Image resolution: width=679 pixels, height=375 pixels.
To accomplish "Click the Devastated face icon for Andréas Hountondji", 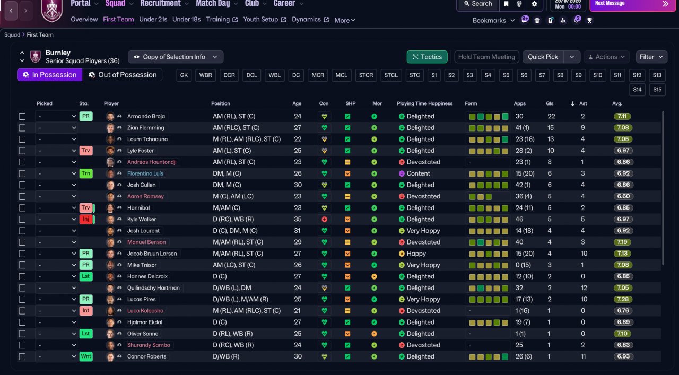I will point(402,162).
